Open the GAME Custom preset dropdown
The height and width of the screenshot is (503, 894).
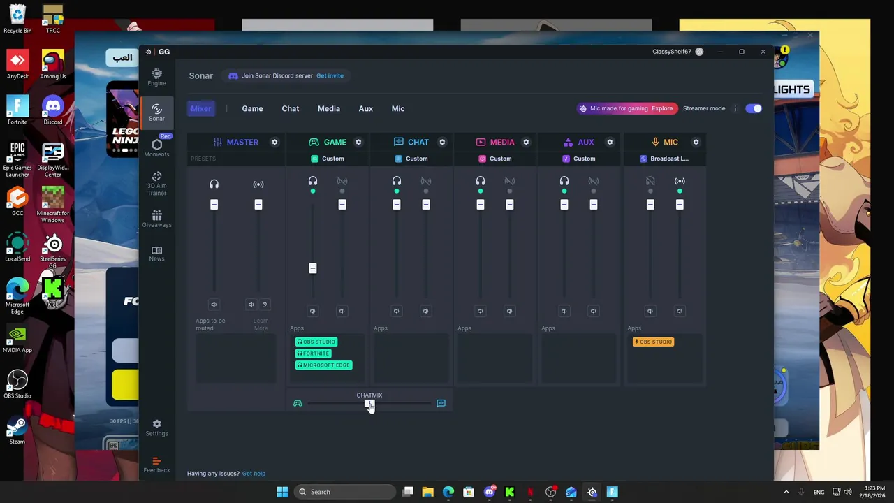pyautogui.click(x=328, y=159)
